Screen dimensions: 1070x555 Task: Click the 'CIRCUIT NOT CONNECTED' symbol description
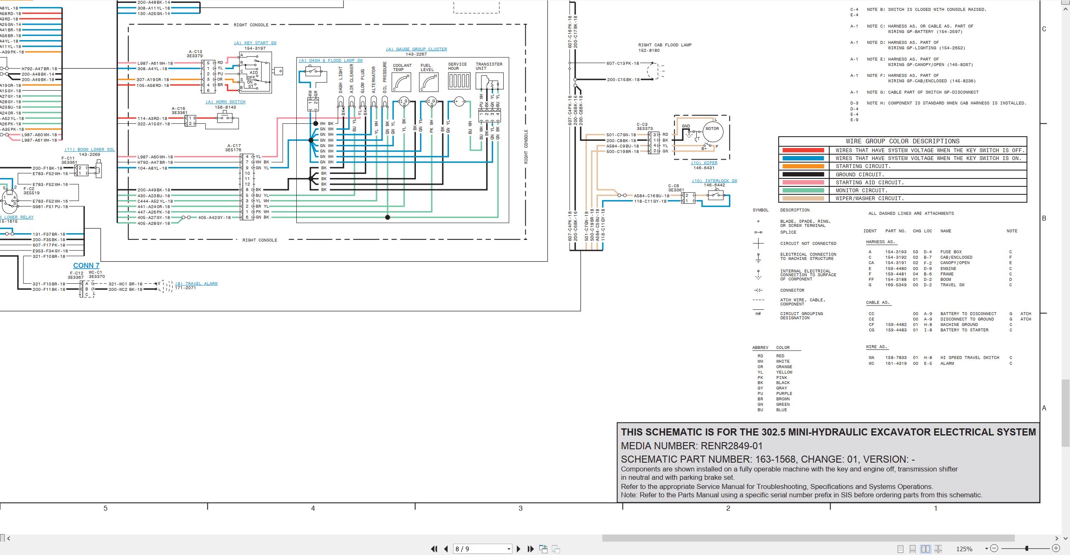[808, 244]
